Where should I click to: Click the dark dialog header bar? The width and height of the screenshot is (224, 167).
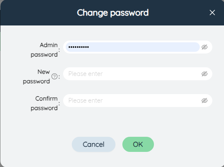(112, 13)
